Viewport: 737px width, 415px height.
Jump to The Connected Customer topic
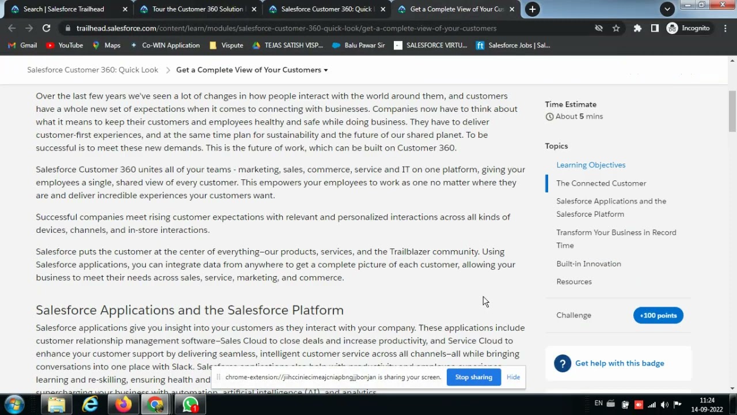tap(601, 183)
